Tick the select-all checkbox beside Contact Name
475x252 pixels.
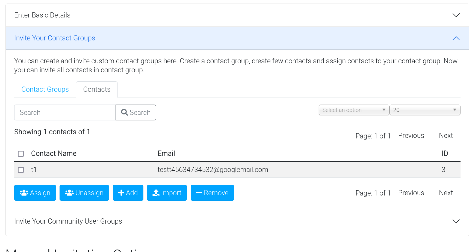click(x=21, y=154)
